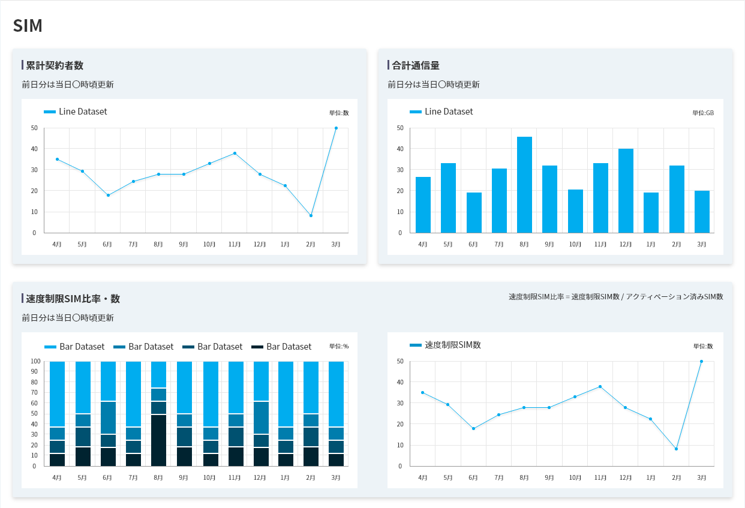Click the 単位:% unit label
745x508 pixels.
click(339, 346)
